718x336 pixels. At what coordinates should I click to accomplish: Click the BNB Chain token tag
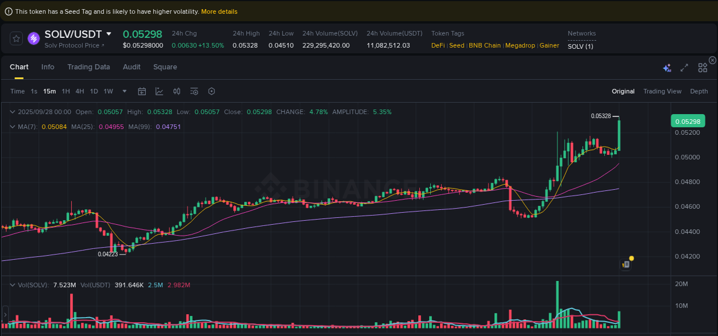(484, 45)
